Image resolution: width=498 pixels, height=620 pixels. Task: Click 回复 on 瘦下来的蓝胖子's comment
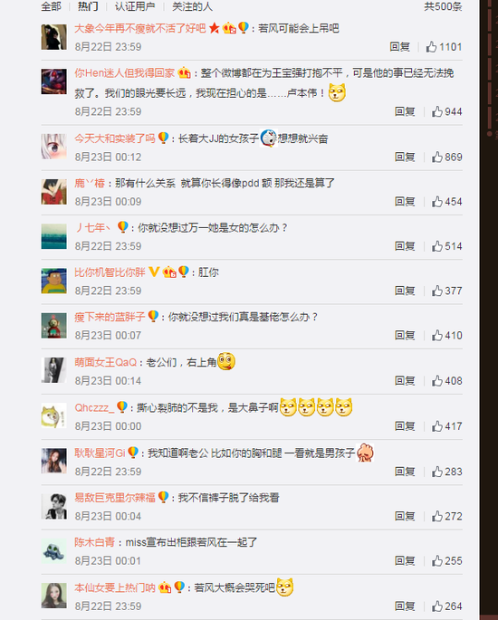coord(405,335)
